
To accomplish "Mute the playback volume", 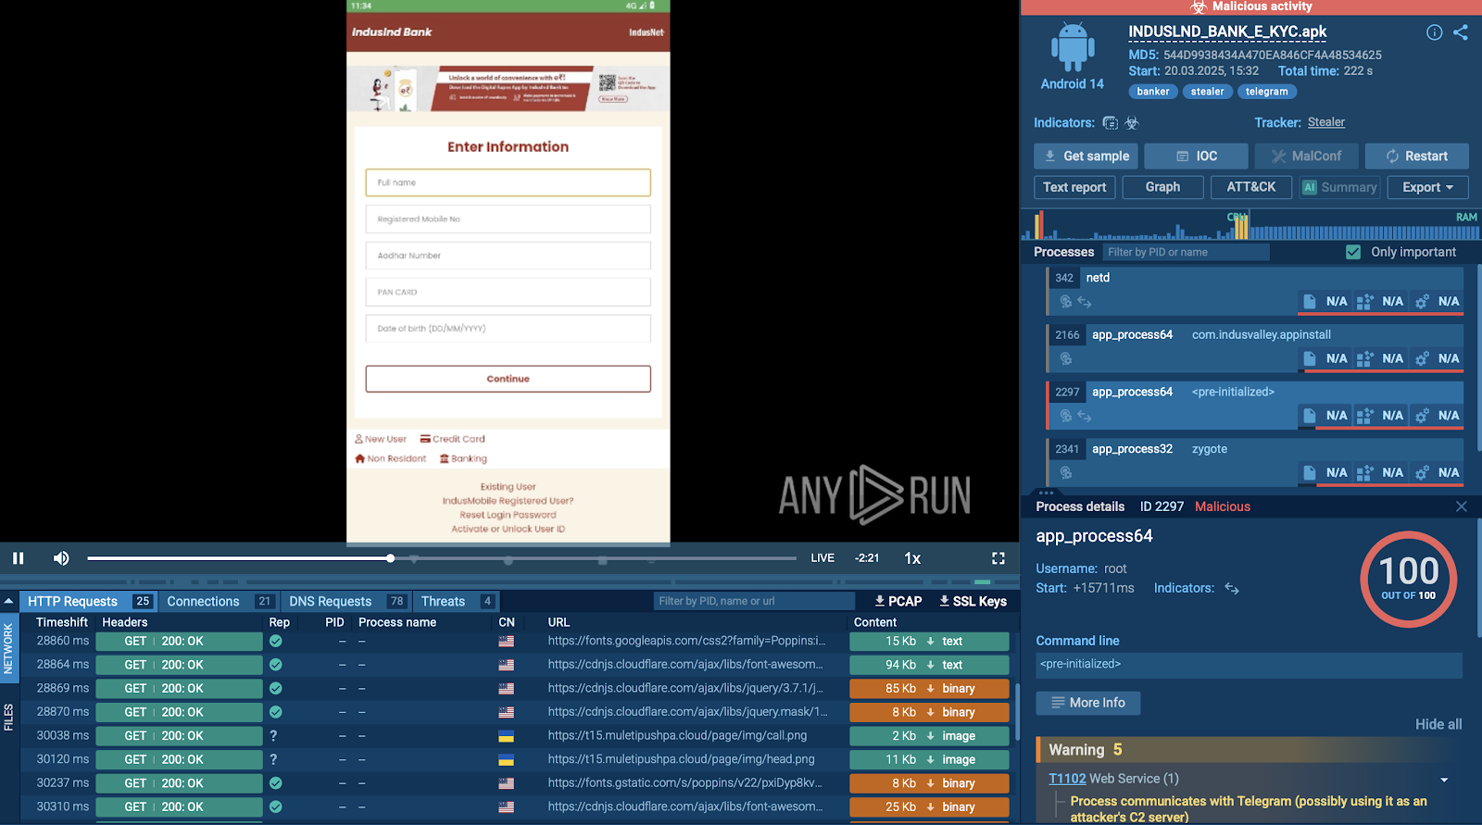I will [x=61, y=558].
